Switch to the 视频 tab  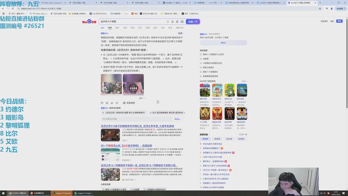(x=133, y=28)
